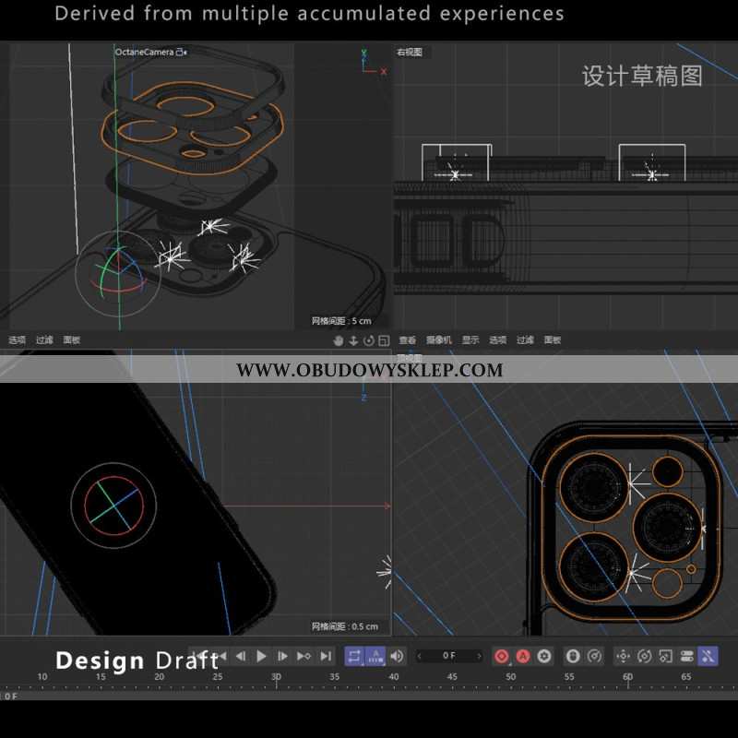Jump to the end of the timeline
Viewport: 738px width, 738px height.
coord(326,656)
